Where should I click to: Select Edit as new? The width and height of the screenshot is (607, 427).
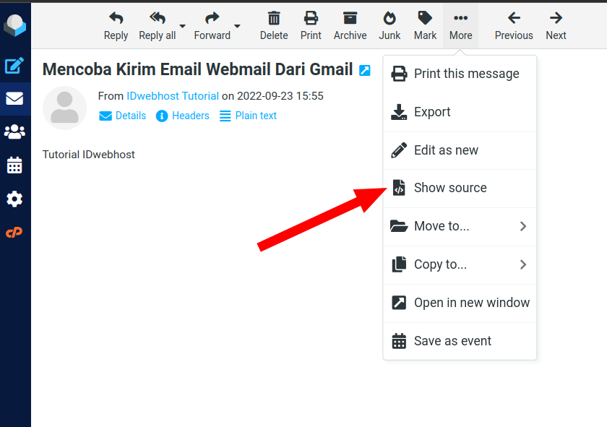click(x=460, y=150)
